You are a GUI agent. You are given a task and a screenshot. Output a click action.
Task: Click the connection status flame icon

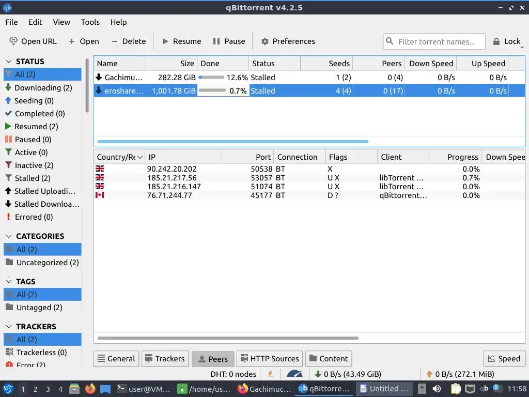(x=270, y=374)
